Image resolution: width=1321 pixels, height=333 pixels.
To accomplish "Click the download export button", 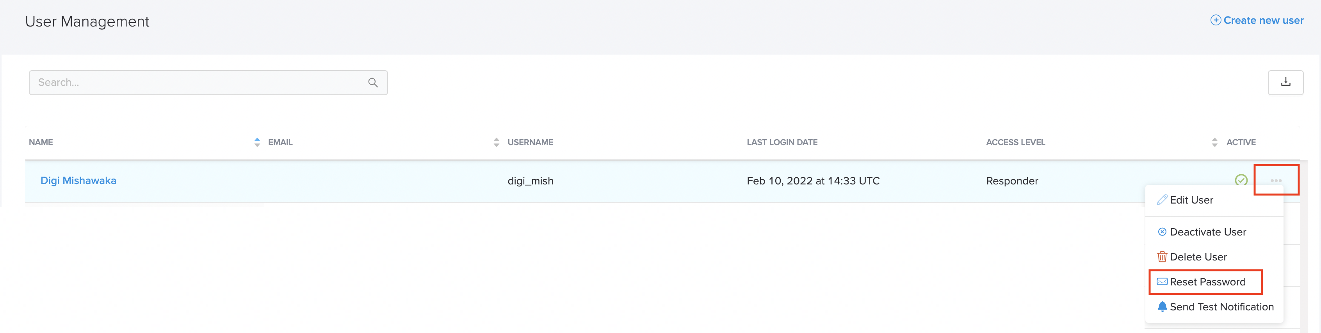I will point(1285,83).
